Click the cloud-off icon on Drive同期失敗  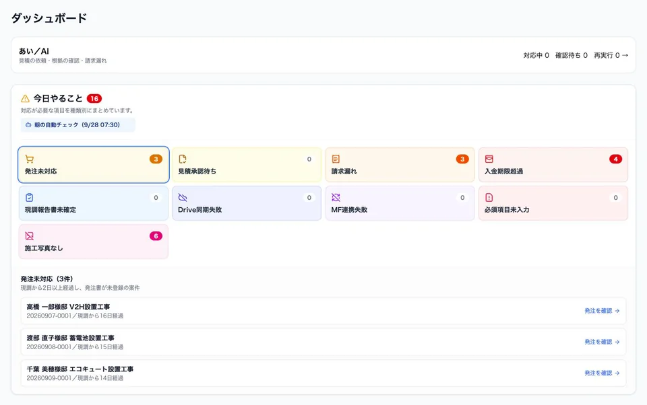point(183,197)
